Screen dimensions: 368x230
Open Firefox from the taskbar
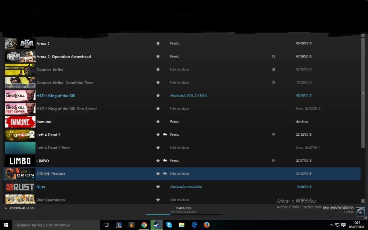(x=207, y=225)
